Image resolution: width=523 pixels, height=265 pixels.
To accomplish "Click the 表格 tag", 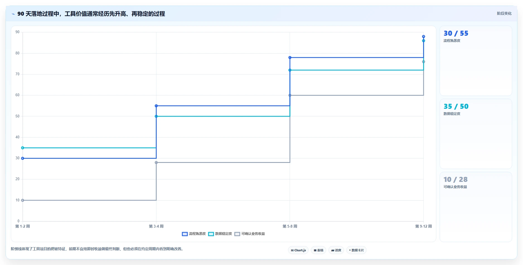I will point(318,250).
